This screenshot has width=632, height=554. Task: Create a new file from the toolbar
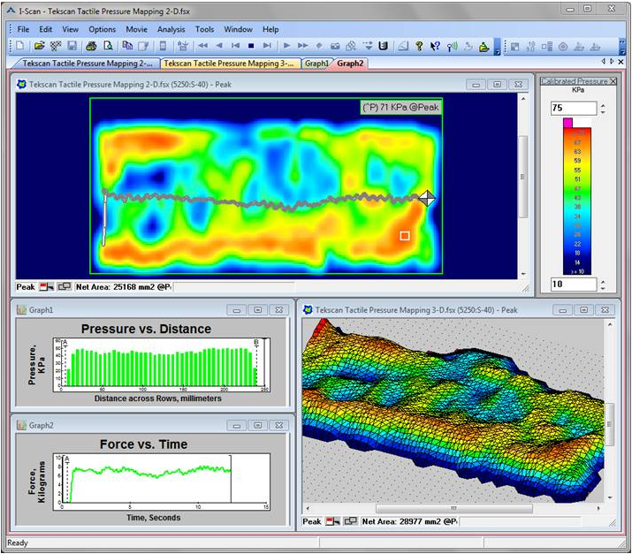19,46
